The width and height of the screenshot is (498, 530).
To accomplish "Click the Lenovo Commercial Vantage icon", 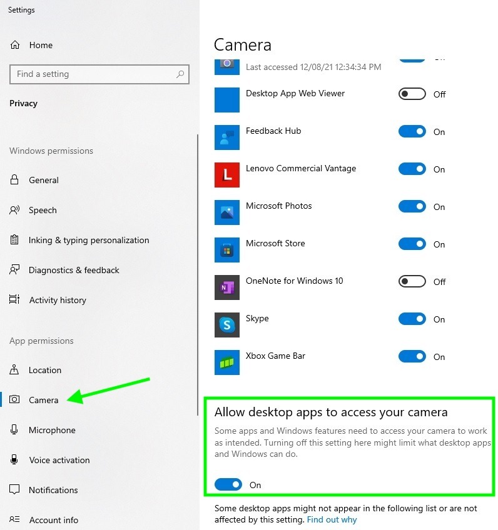I will pyautogui.click(x=227, y=175).
